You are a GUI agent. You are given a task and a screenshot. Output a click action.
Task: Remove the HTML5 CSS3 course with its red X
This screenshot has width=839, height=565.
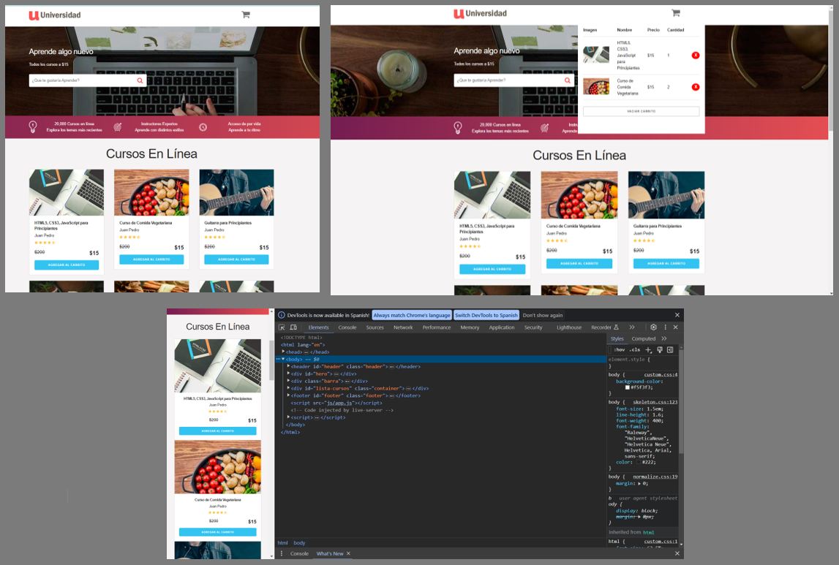(x=696, y=54)
